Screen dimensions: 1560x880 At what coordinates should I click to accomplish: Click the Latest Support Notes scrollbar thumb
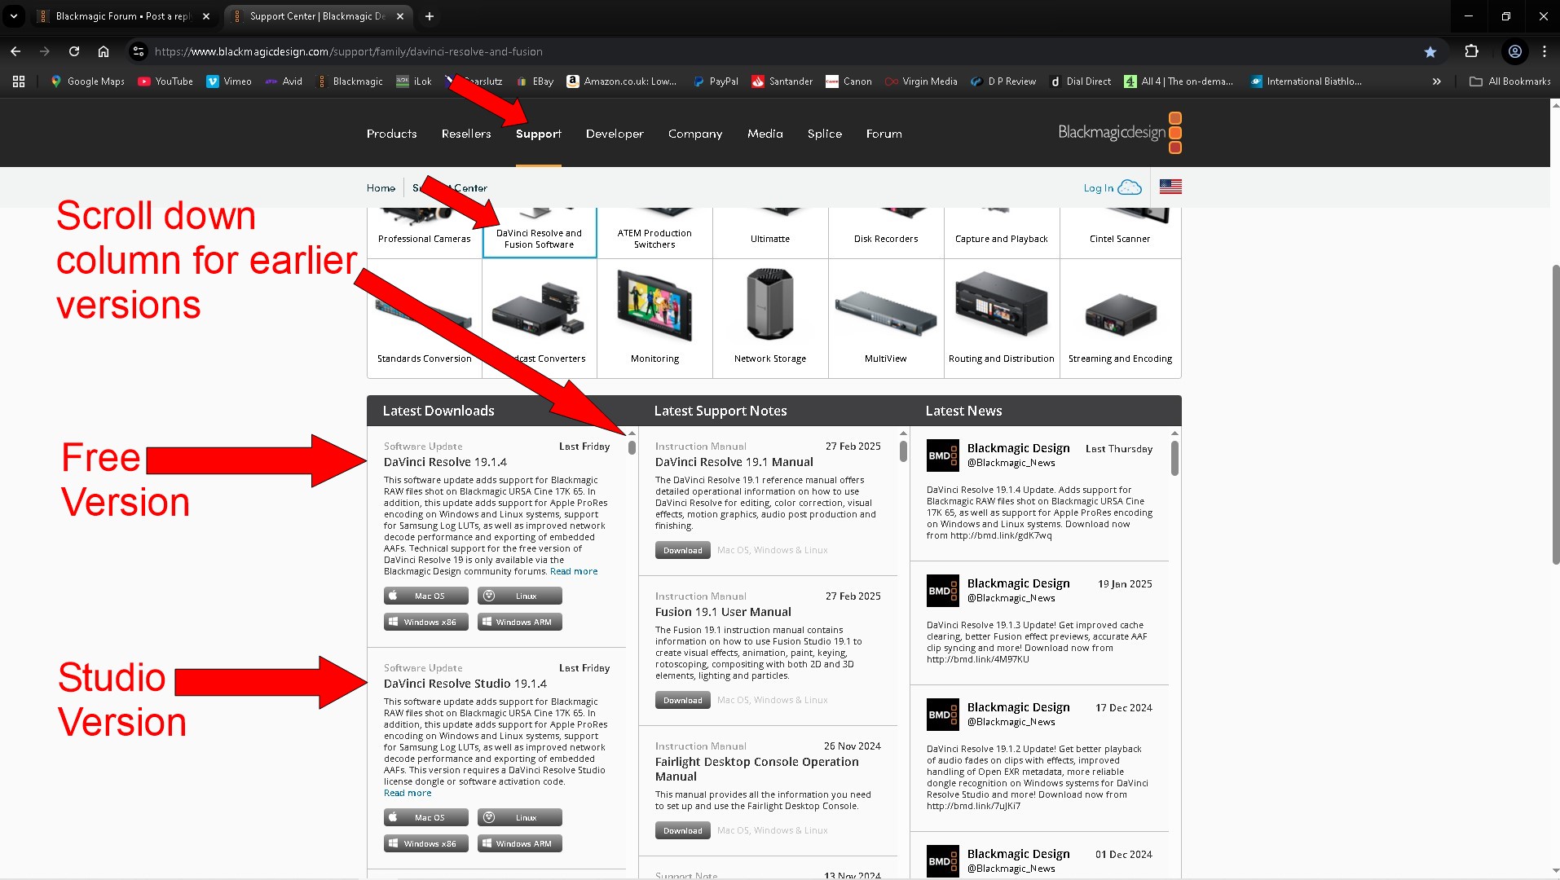click(x=903, y=451)
